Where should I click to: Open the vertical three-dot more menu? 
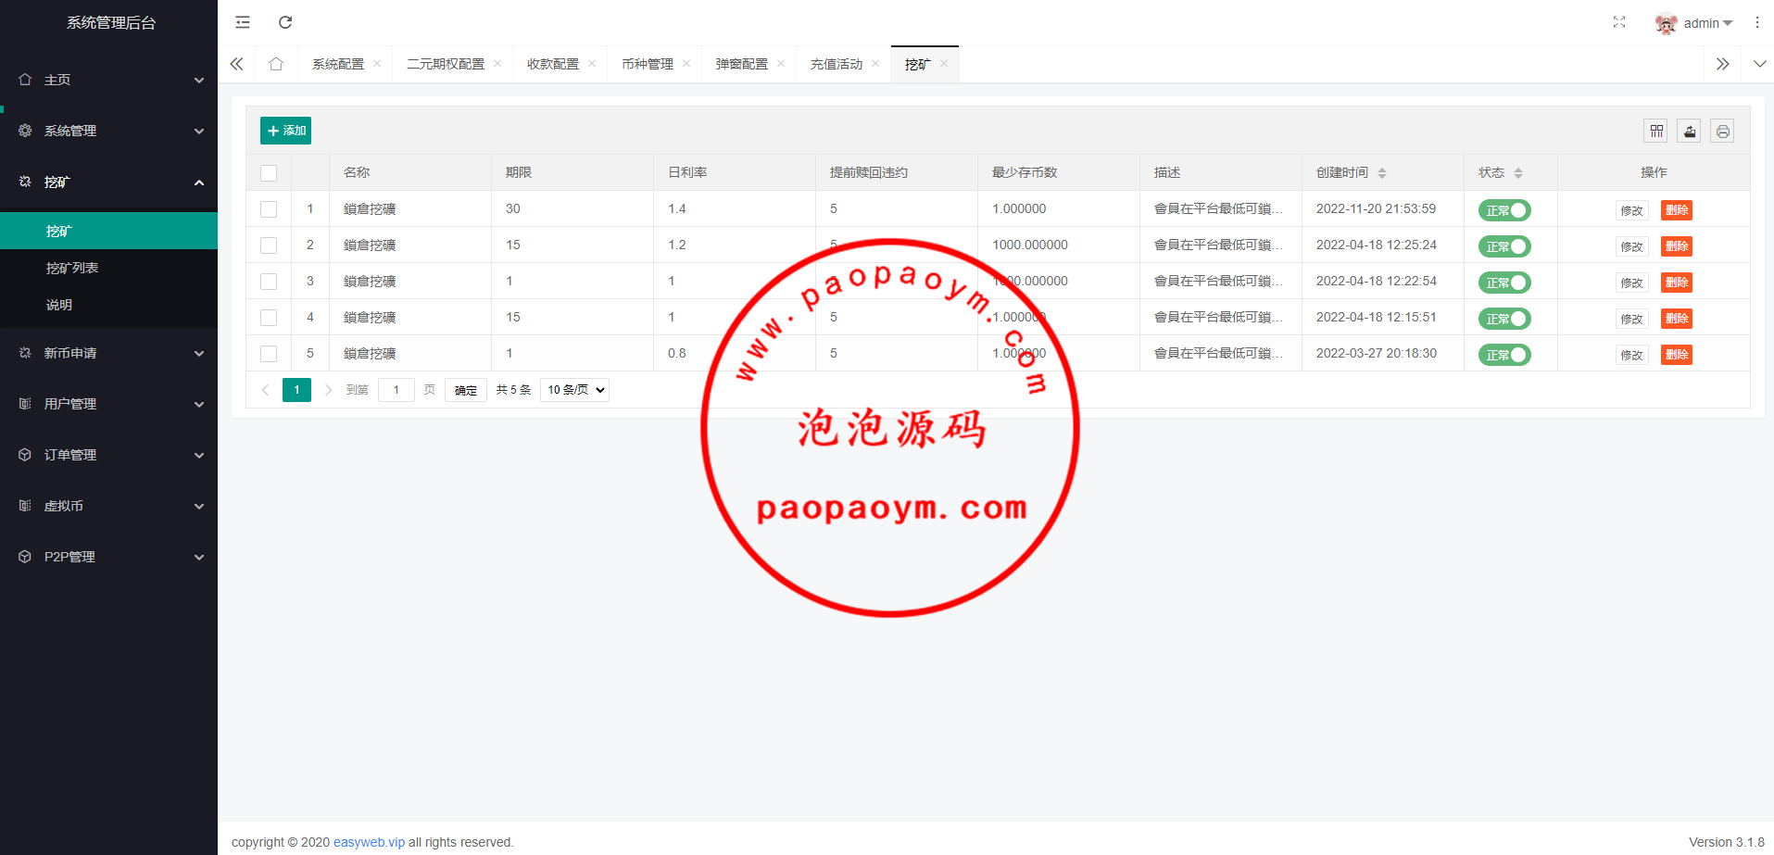click(1756, 22)
